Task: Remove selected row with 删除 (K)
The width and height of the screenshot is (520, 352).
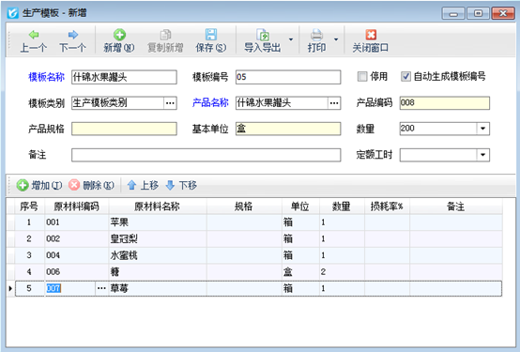Action: [x=74, y=185]
